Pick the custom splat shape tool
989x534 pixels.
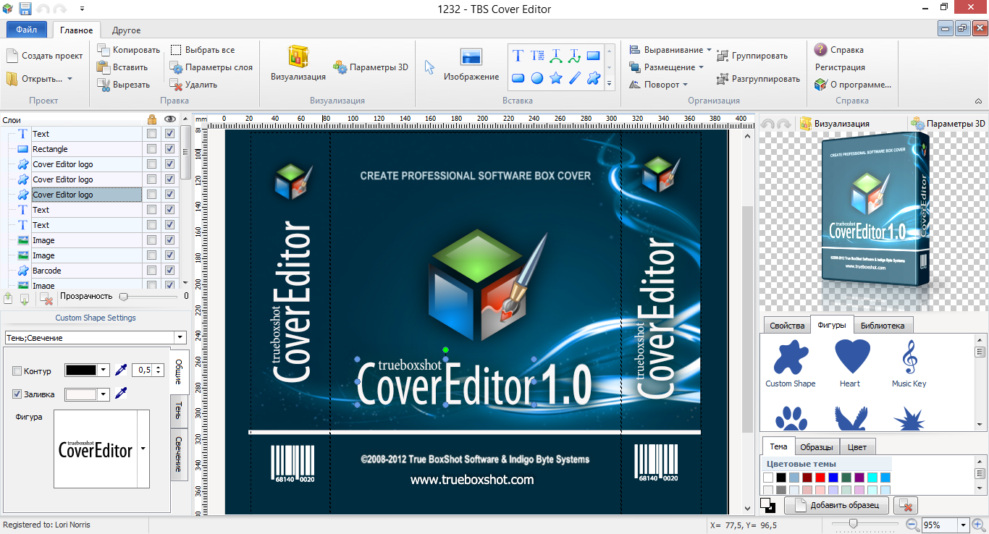[x=594, y=78]
